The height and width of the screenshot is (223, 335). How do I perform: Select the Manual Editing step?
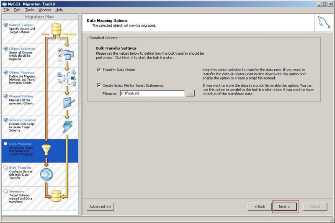coord(40,104)
